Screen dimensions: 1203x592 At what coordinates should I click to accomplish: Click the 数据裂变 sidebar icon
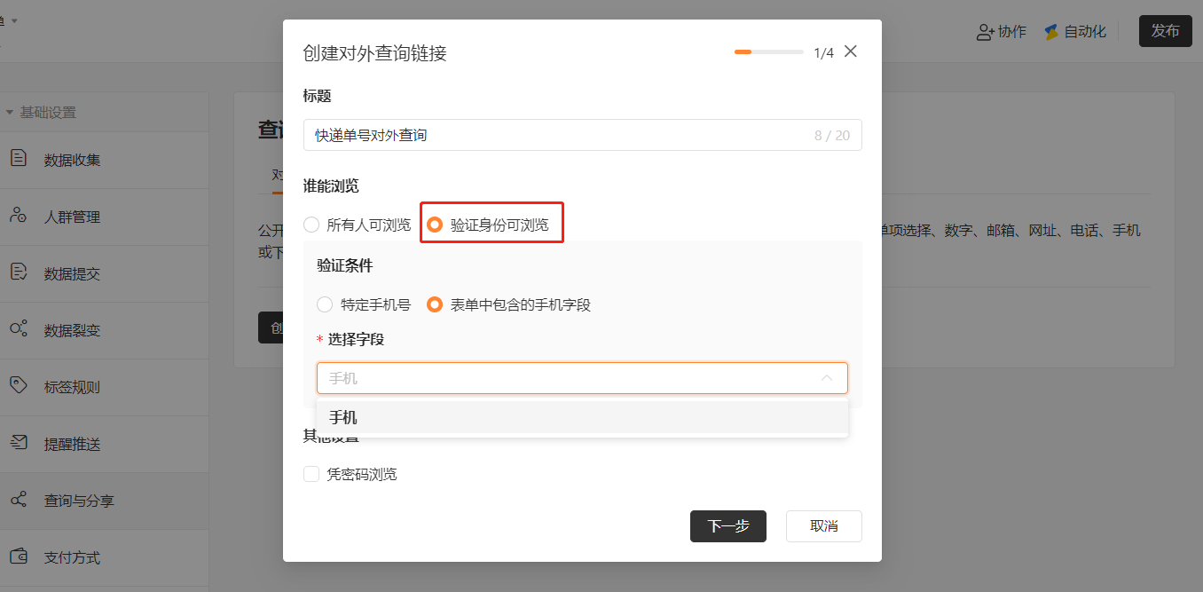point(18,329)
